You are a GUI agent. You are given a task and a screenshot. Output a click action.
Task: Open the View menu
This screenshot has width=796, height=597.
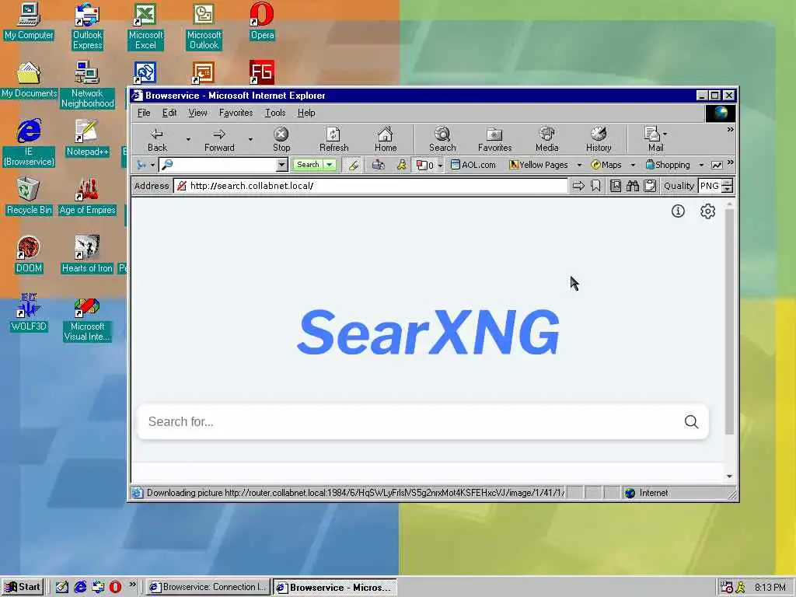point(197,113)
